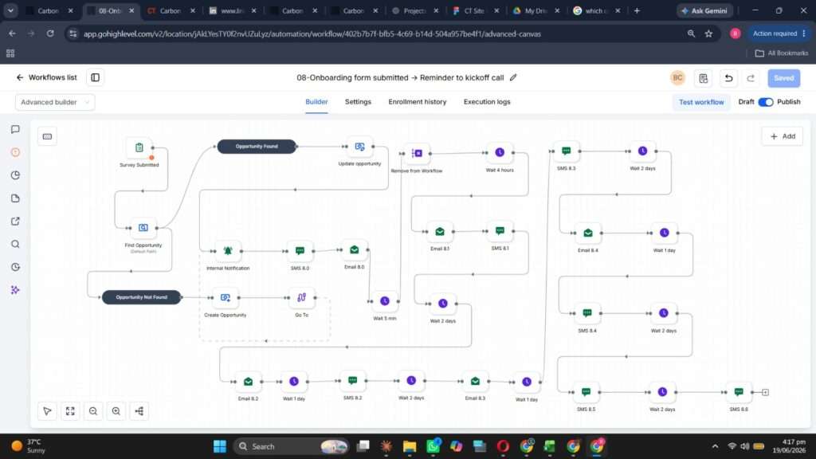This screenshot has width=816, height=459.
Task: Click the plus end-node after SMS 8.6
Action: point(765,392)
